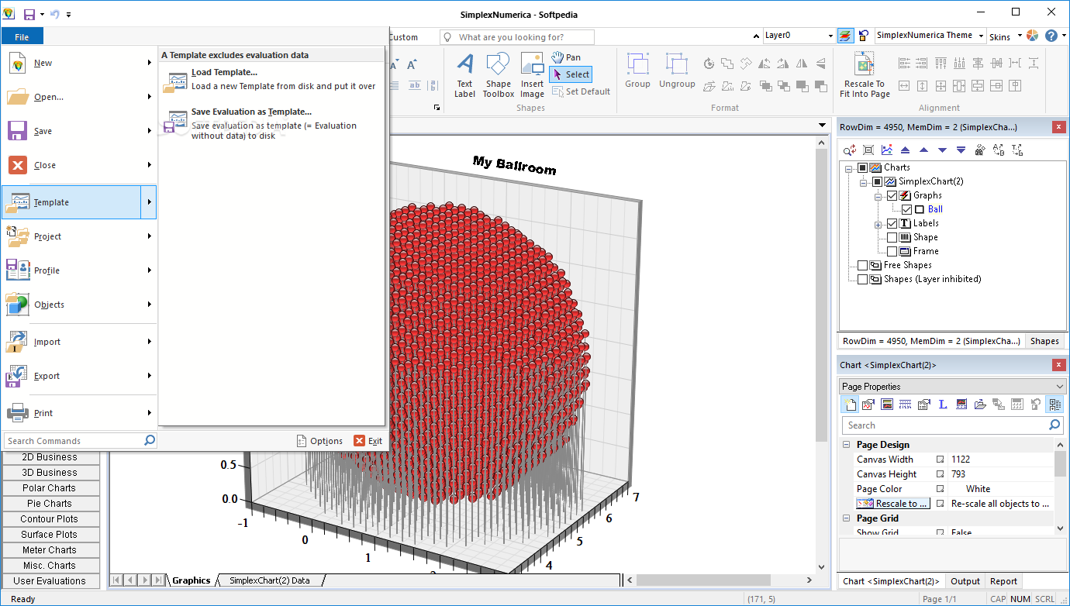Click the binoculars find icon in the tree toolbar
The height and width of the screenshot is (606, 1070).
(979, 150)
